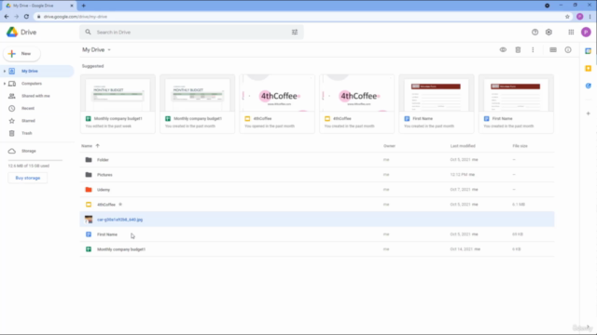Expand Computers tree arrow in sidebar
597x335 pixels.
pyautogui.click(x=4, y=84)
